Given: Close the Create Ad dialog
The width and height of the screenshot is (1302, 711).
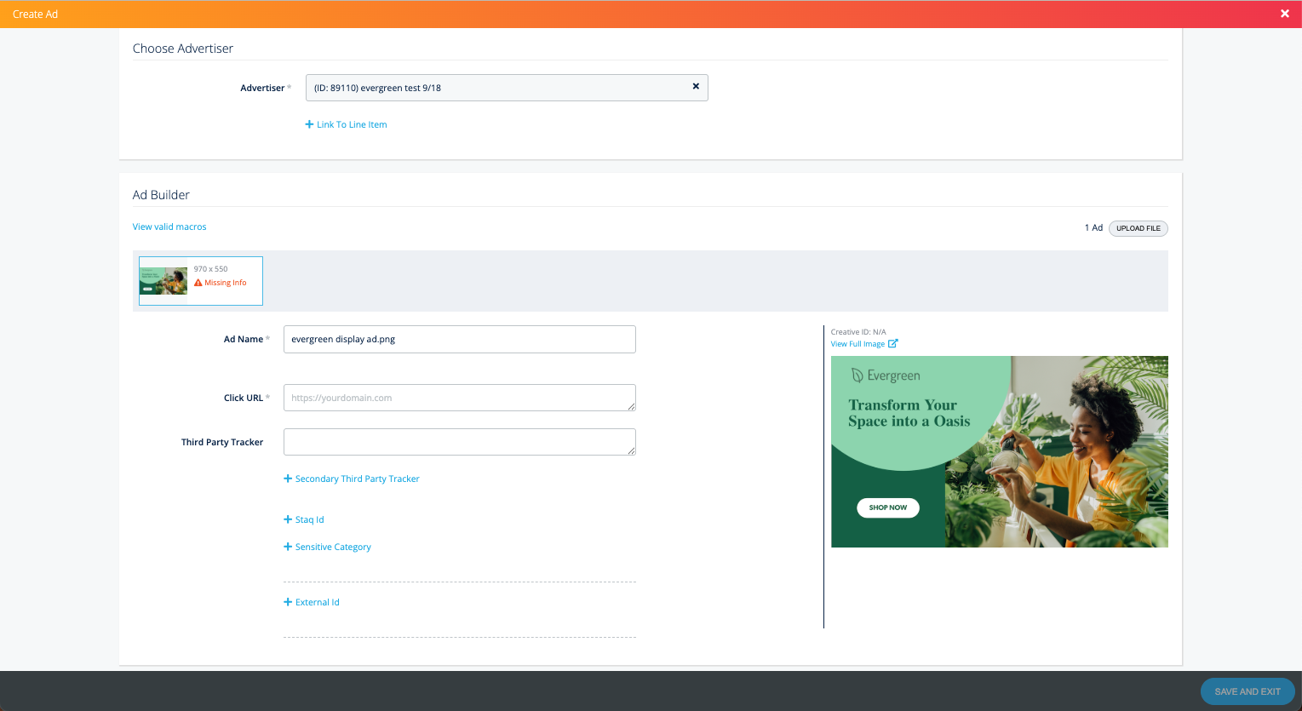Looking at the screenshot, I should 1285,14.
